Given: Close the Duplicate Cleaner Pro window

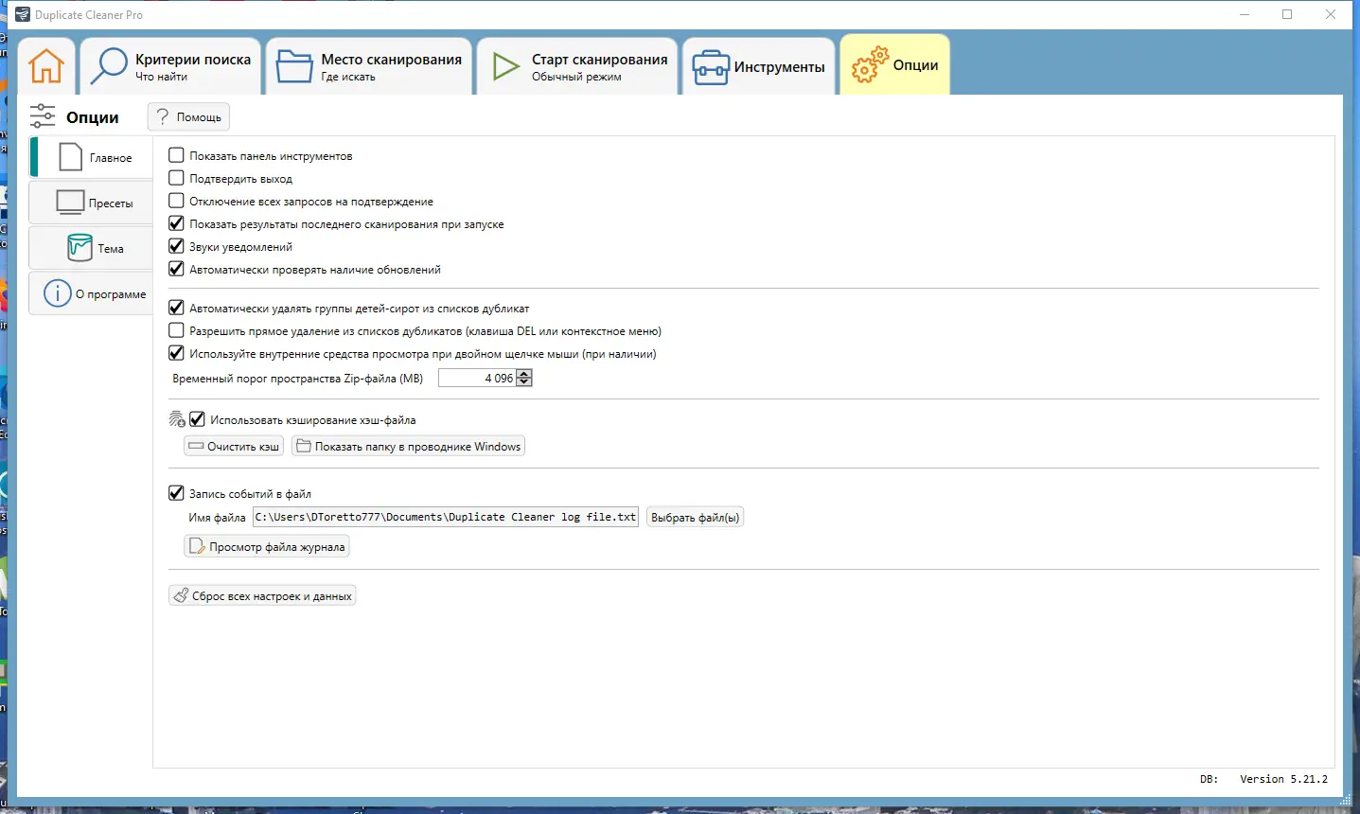Looking at the screenshot, I should pos(1331,14).
